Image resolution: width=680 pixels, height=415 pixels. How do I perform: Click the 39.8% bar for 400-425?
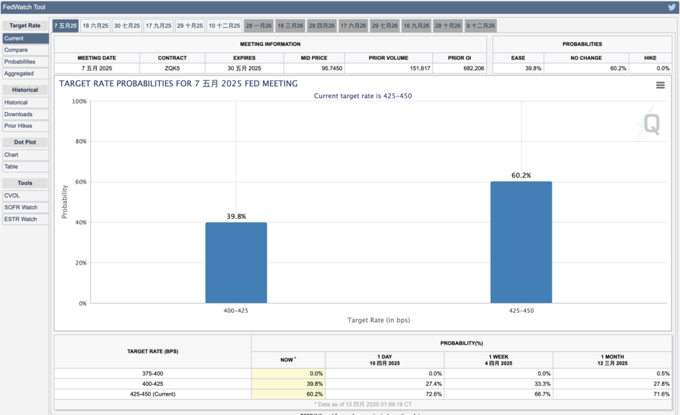tap(236, 263)
